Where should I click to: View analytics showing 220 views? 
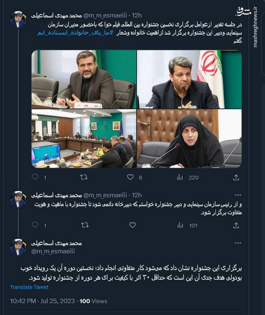click(188, 178)
